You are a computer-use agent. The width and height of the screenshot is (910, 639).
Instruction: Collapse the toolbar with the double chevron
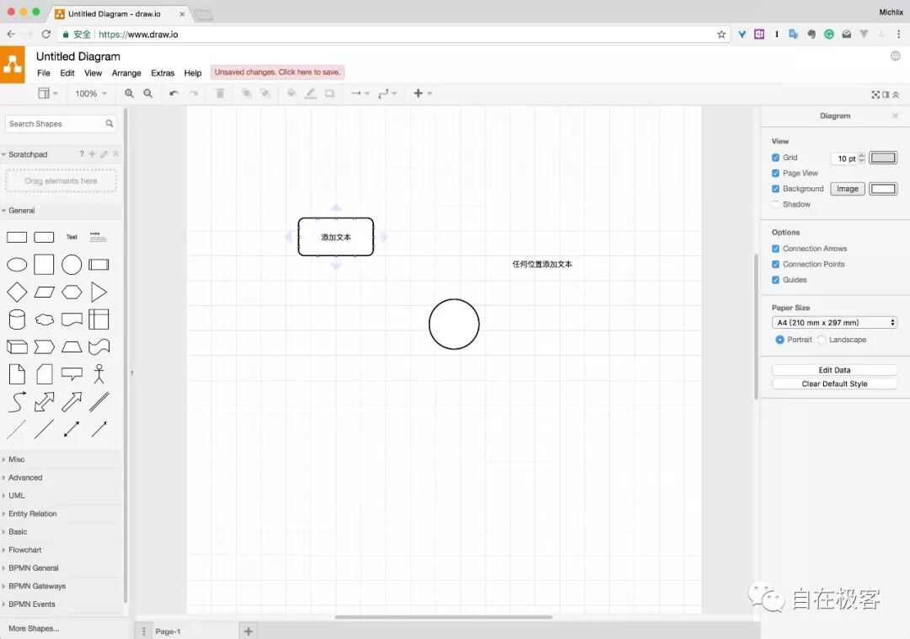coord(896,94)
